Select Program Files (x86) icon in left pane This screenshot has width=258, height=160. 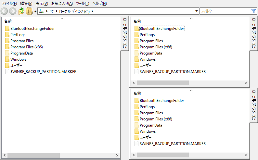click(x=7, y=47)
